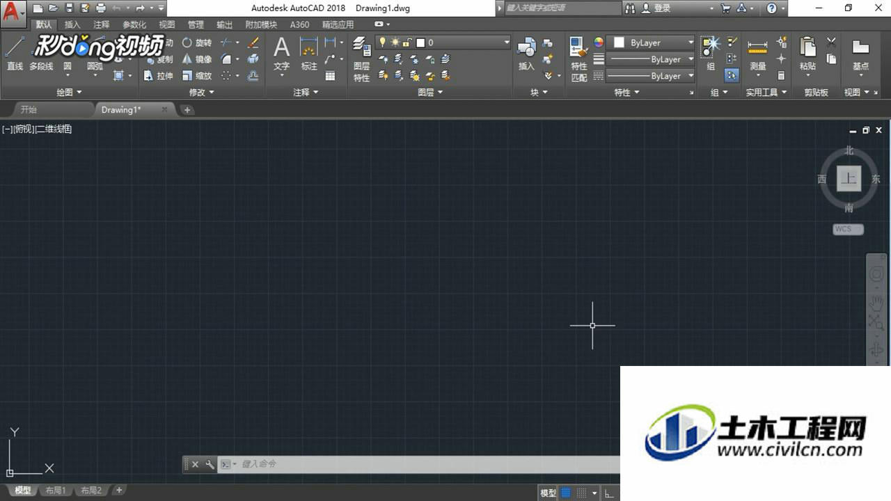Select the 文字 (Text) tool
The image size is (891, 501).
[281, 54]
